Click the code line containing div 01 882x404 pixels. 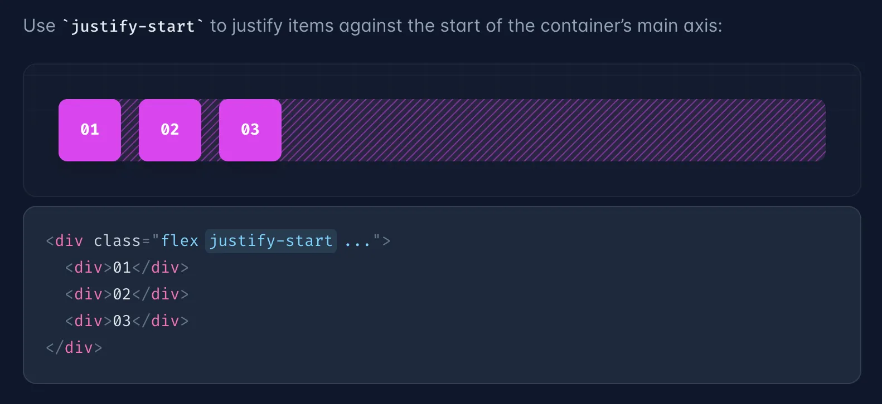[127, 268]
